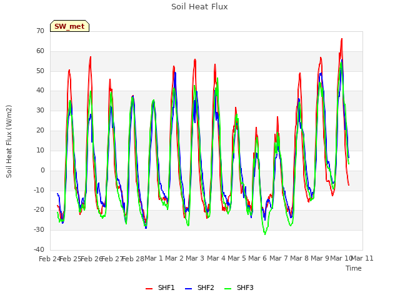This screenshot has width=400, height=300.
Task: Click the 60 y-axis tick label
Action: tap(40, 51)
